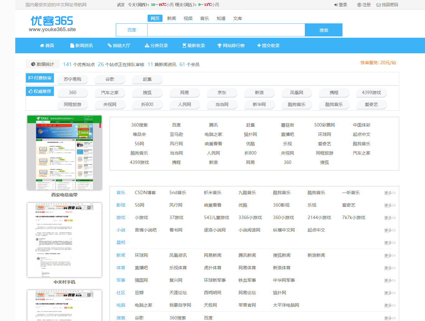Expand 更多>> for the 影视 row
Image resolution: width=425 pixels, height=321 pixels.
390,205
